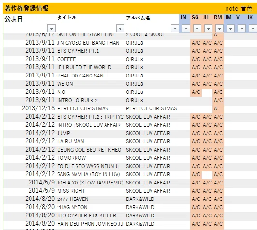The image size is (257, 230).
Task: Select the PHAL DO GANG SAN cell
Action: tap(80, 76)
